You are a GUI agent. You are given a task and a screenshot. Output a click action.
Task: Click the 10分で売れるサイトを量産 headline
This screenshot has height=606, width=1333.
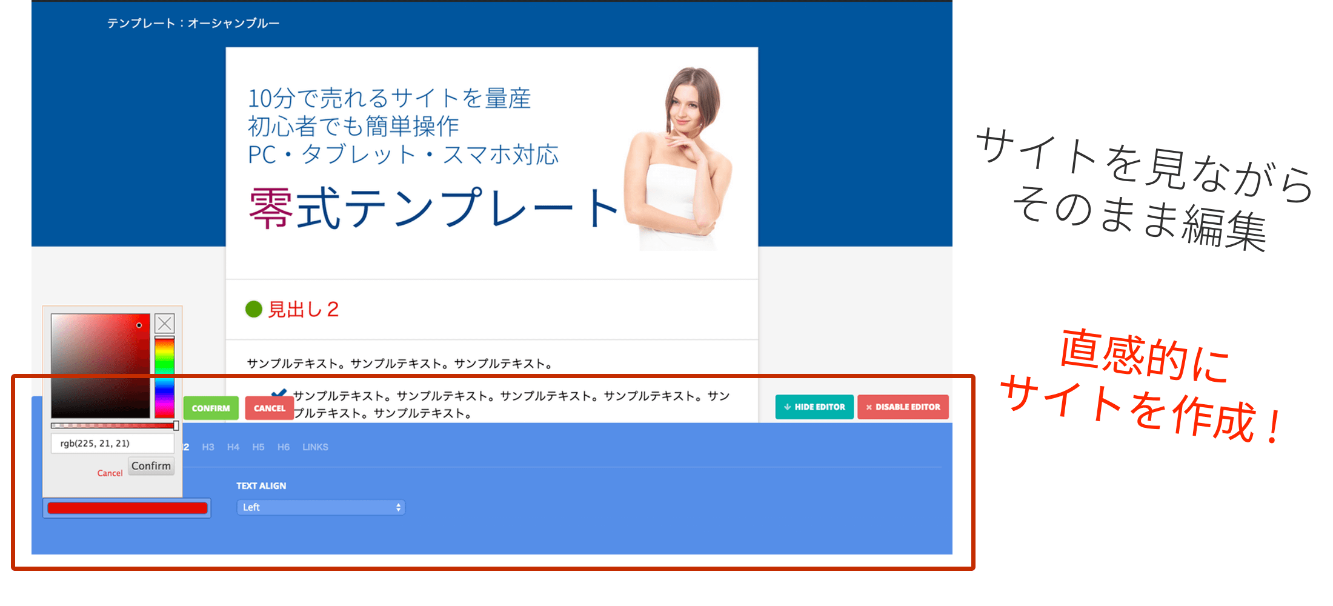pos(390,98)
